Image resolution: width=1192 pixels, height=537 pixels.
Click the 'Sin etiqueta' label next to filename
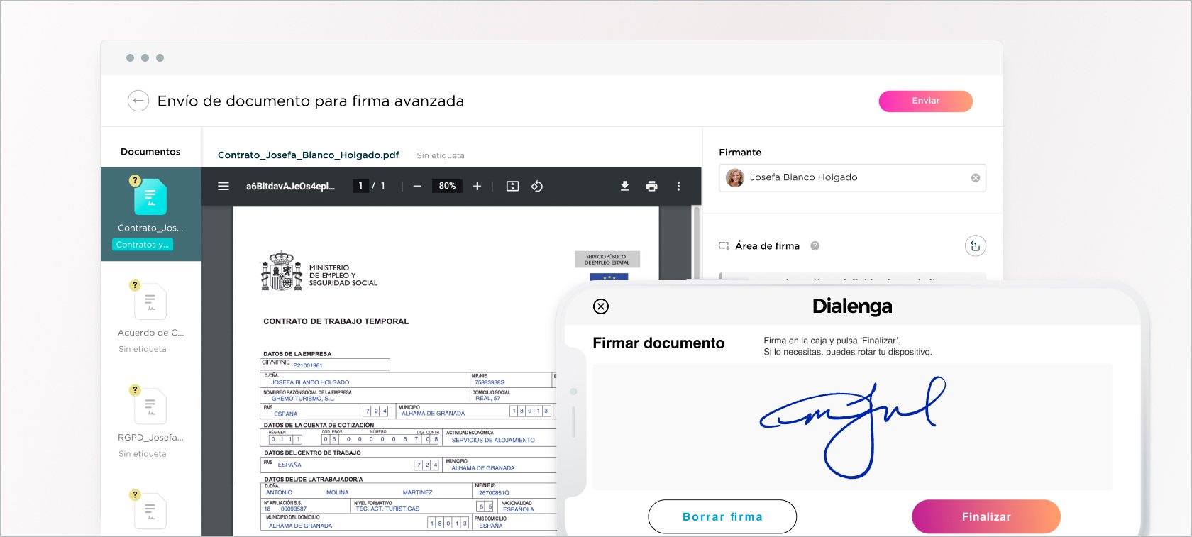tap(441, 155)
